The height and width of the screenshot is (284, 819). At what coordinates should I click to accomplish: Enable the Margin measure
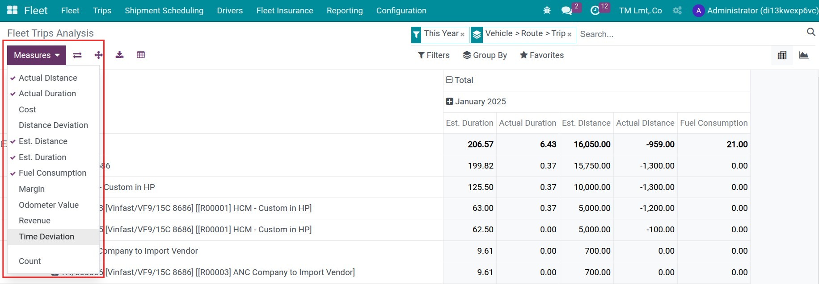pos(53,189)
